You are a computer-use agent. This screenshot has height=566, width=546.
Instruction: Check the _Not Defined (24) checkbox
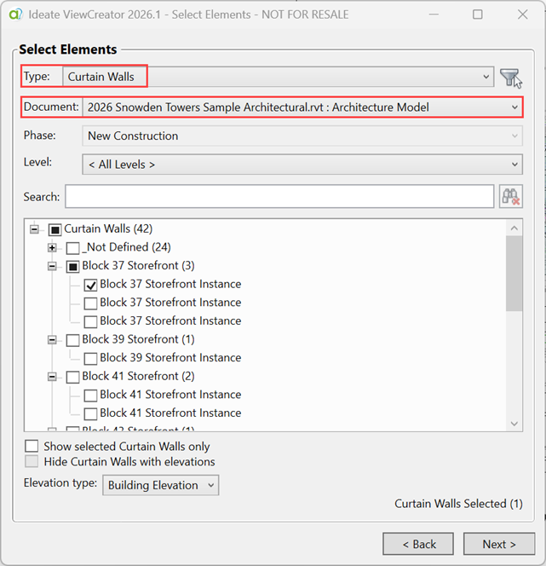point(73,248)
